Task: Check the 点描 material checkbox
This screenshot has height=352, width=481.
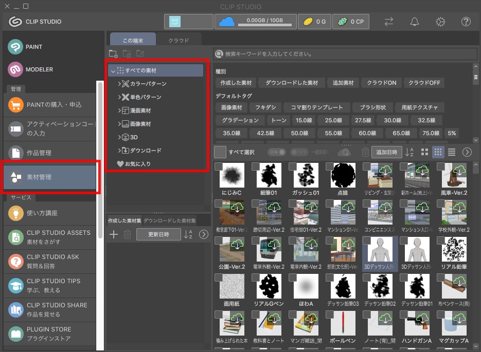Action: pyautogui.click(x=330, y=166)
